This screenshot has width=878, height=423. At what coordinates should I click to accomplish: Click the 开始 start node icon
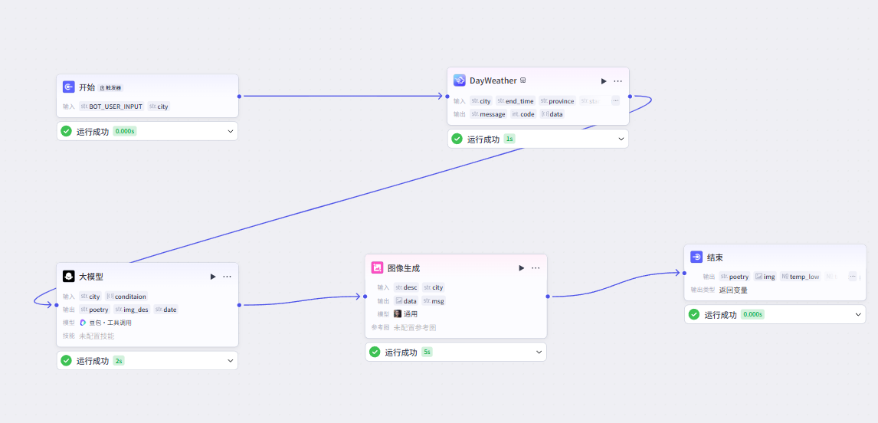point(68,87)
